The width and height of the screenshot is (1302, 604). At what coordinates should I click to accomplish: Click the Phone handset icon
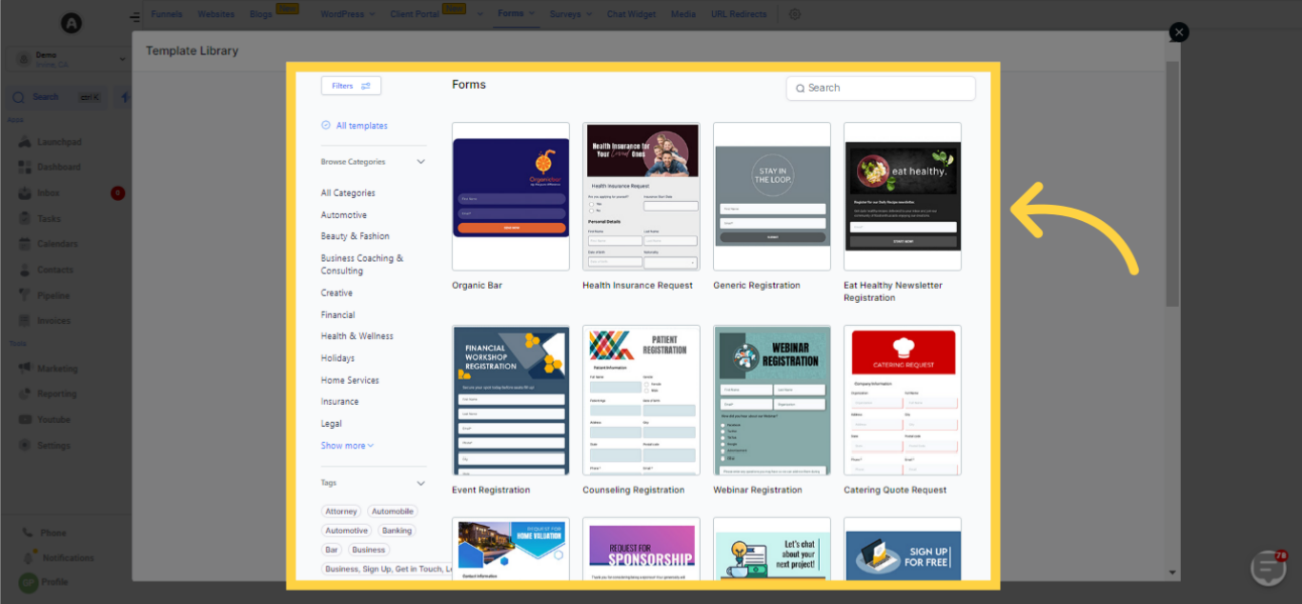pyautogui.click(x=28, y=534)
